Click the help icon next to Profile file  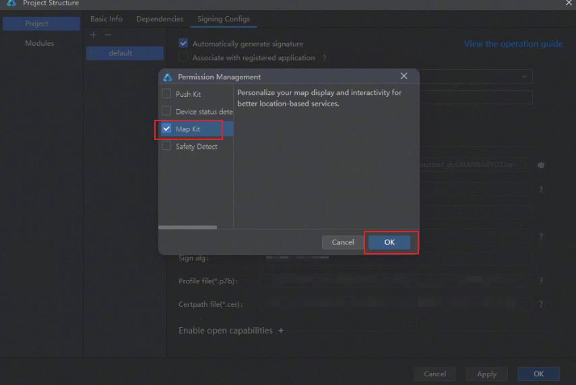pos(540,281)
